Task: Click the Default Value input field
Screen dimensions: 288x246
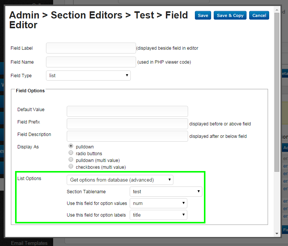Action: pyautogui.click(x=127, y=112)
